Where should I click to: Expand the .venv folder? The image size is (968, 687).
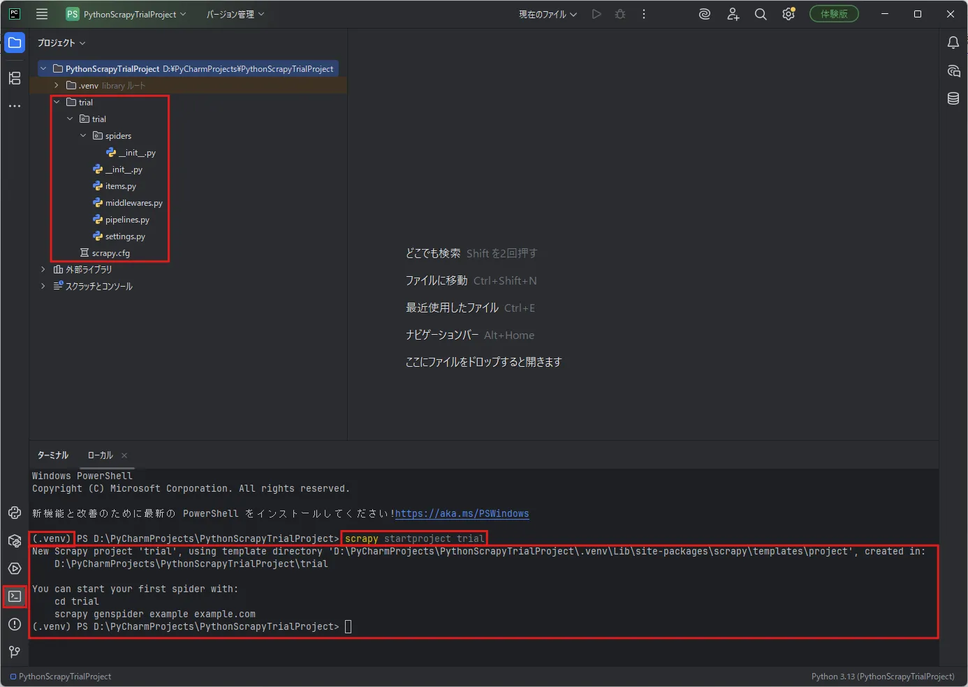pos(57,85)
